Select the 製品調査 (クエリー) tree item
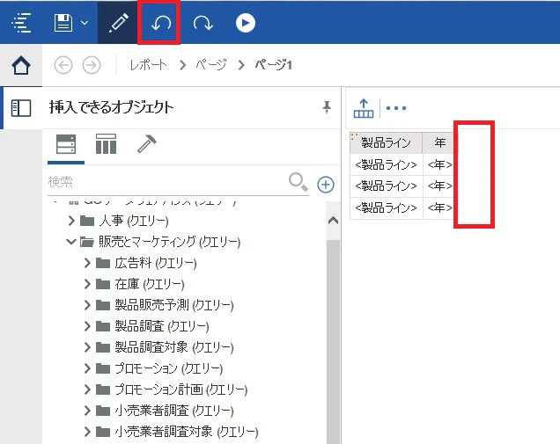This screenshot has height=444, width=560. (162, 326)
